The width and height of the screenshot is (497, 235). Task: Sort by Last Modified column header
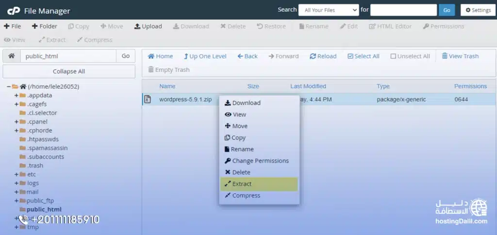coord(308,86)
